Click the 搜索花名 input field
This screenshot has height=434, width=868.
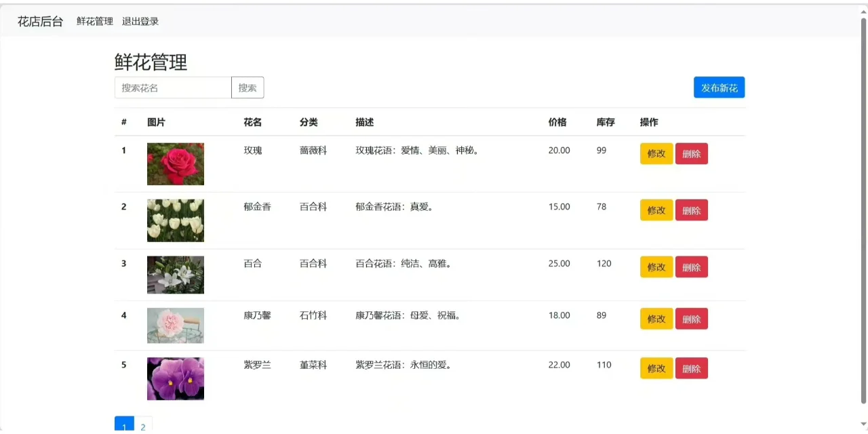coord(173,87)
